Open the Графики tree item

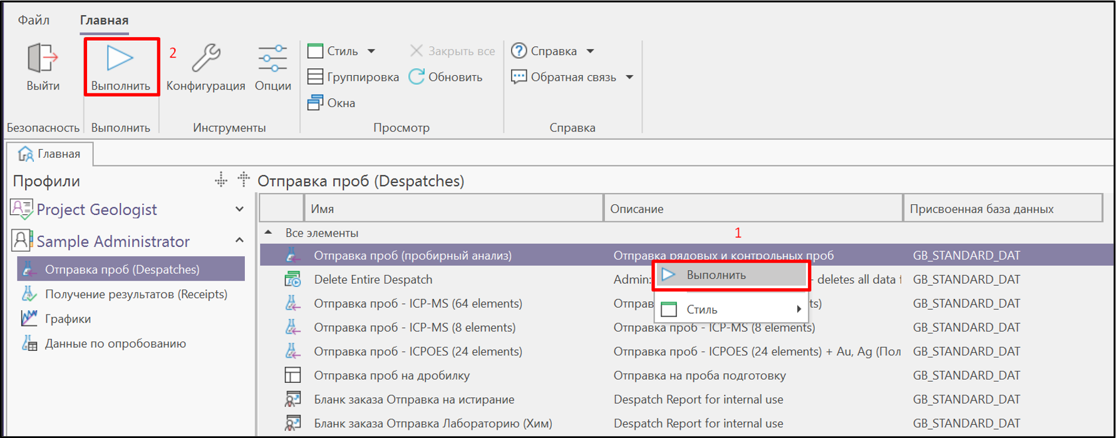[x=68, y=319]
